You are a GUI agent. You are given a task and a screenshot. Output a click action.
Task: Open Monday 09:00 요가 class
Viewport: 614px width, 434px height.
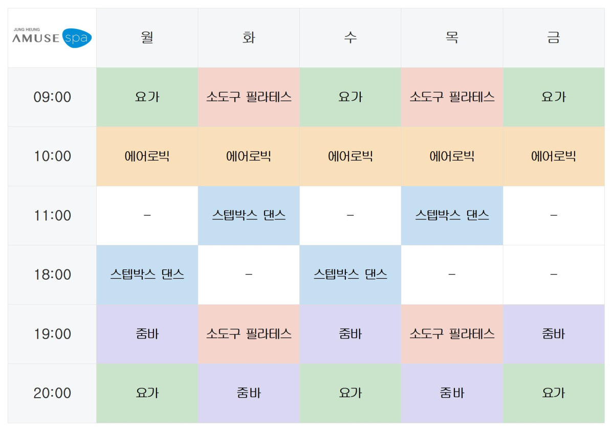pos(147,97)
